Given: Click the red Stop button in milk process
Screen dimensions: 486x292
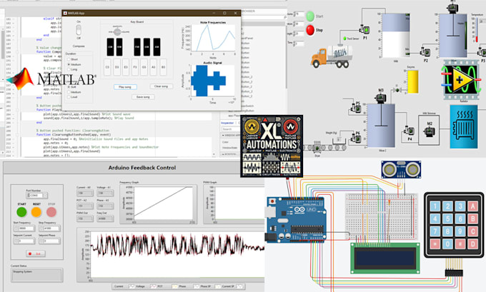Looking at the screenshot, I should tap(310, 30).
